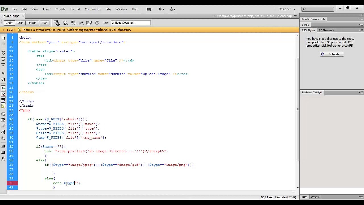Click the Check Browser Compatibility icon
This screenshot has width=364, height=205.
[90, 23]
